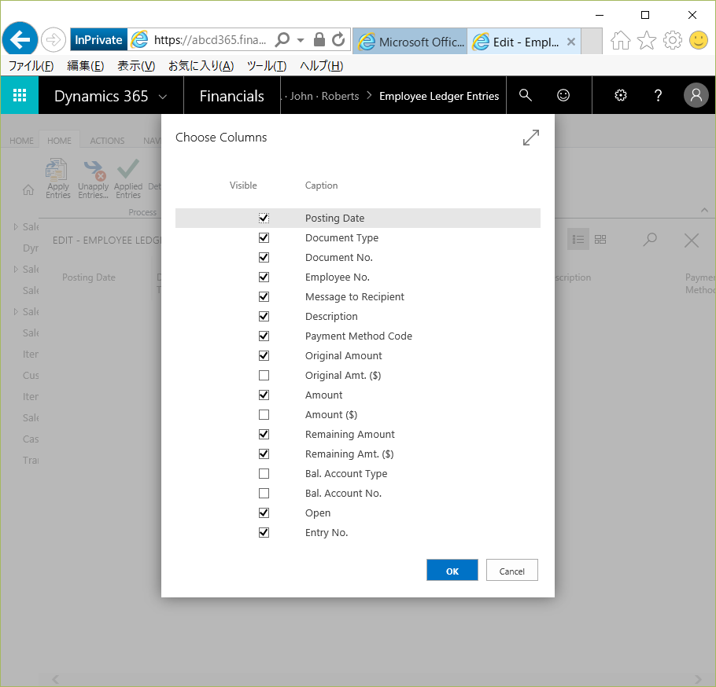Switch to tile view icon in background page
Image resolution: width=716 pixels, height=687 pixels.
click(600, 239)
